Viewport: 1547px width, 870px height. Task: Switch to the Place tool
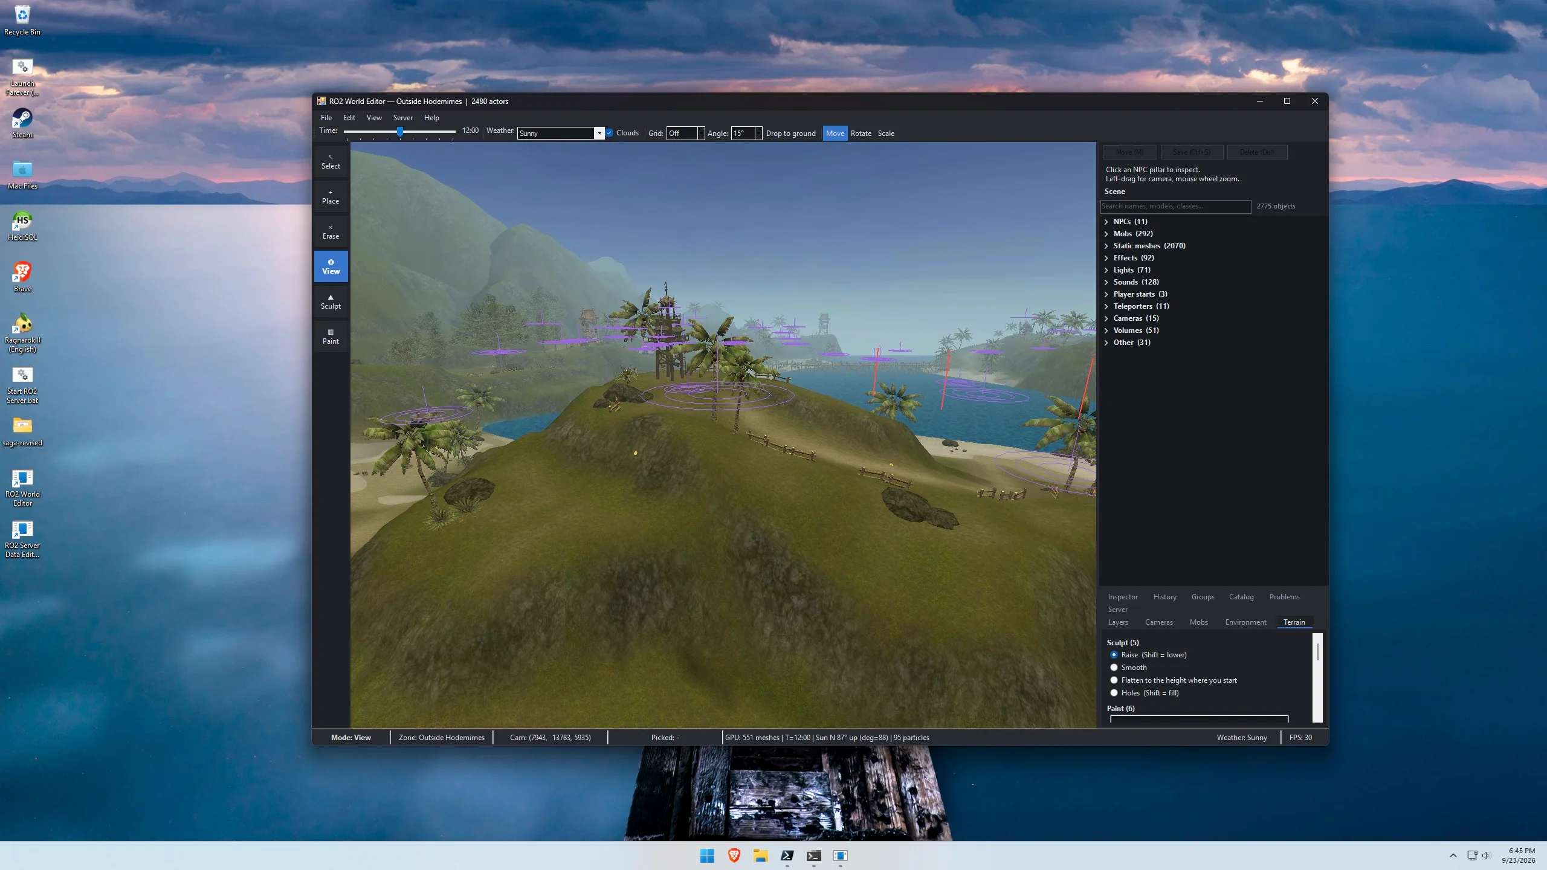331,196
